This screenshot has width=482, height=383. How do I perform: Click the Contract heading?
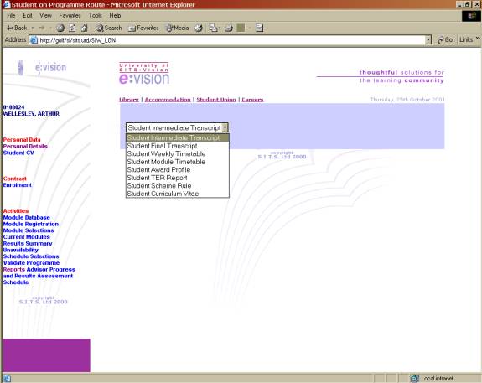15,179
